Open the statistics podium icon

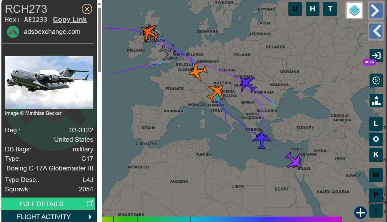(376, 101)
